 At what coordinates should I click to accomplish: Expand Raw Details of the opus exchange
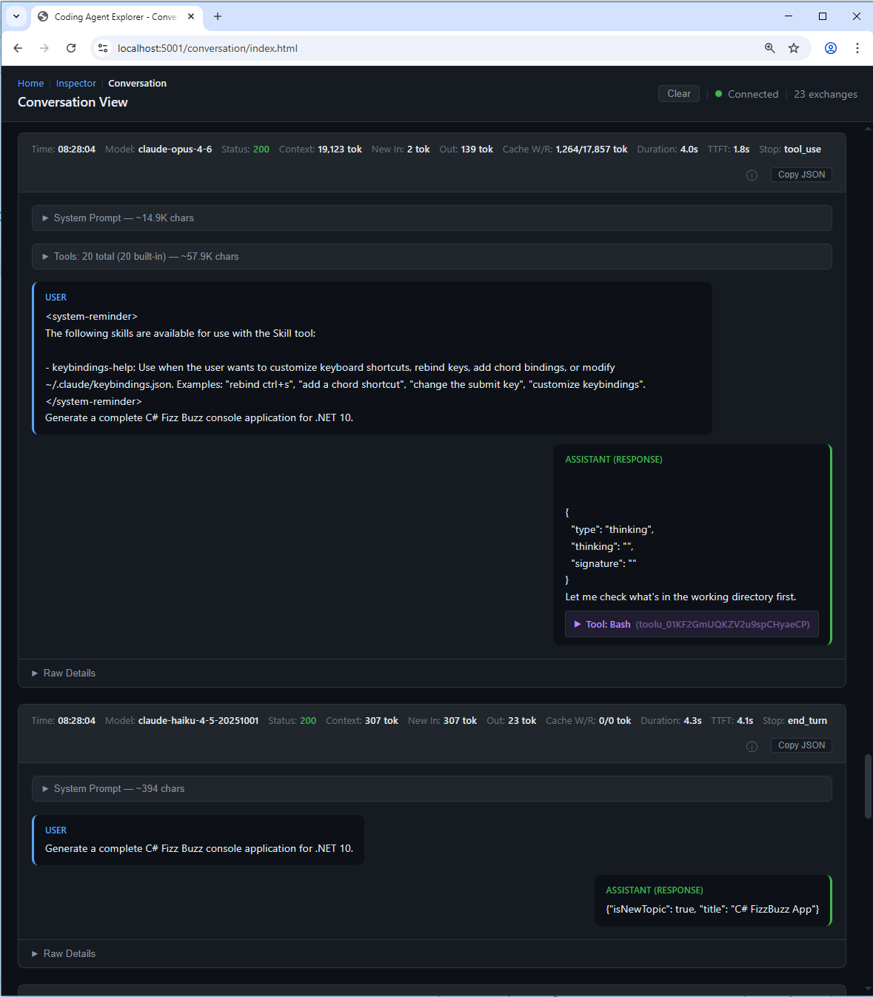[x=64, y=674]
